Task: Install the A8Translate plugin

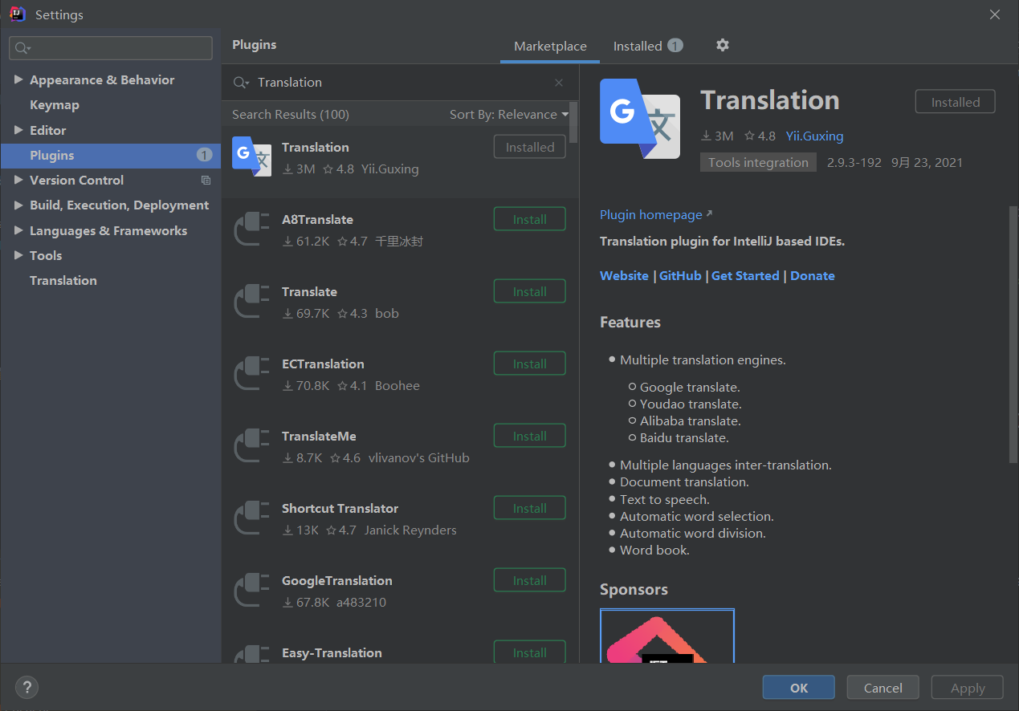Action: coord(529,218)
